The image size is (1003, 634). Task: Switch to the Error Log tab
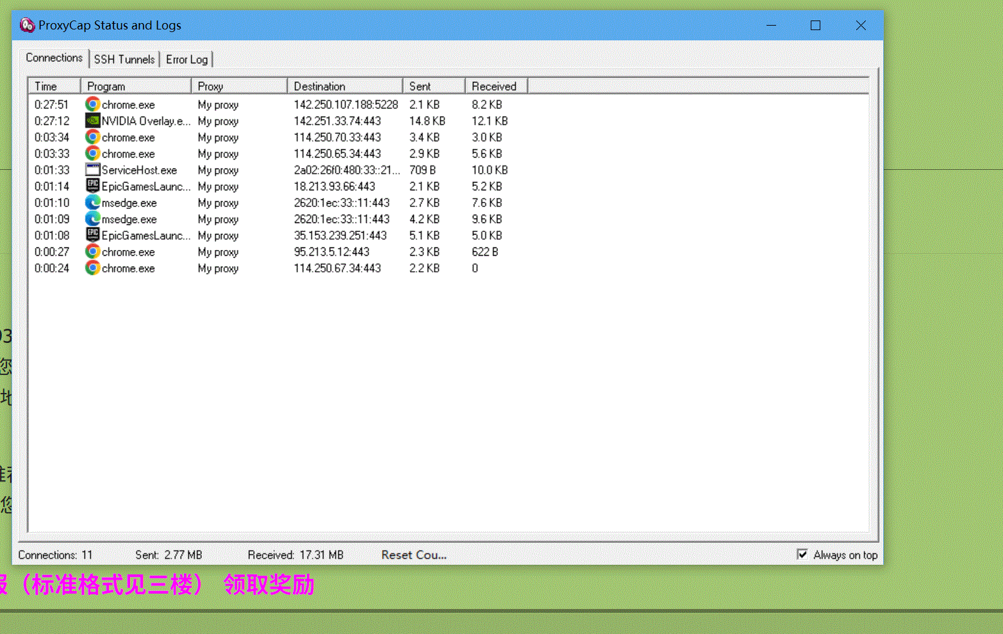[187, 60]
